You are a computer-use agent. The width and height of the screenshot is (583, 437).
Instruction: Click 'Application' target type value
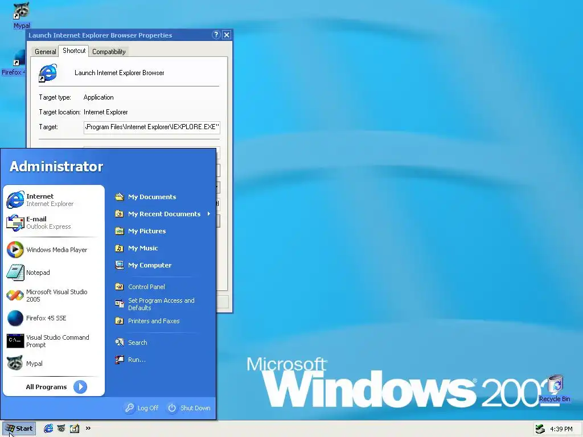click(98, 97)
